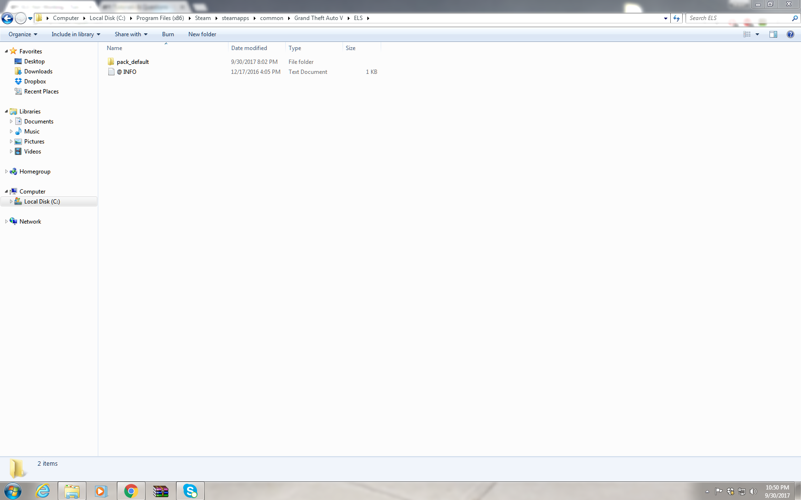Viewport: 801px width, 500px height.
Task: Open the Include in library menu
Action: [76, 34]
